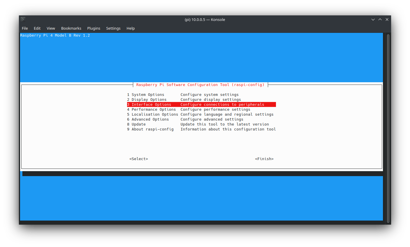
Task: Click the raspi-config dialog title text
Action: tap(200, 85)
